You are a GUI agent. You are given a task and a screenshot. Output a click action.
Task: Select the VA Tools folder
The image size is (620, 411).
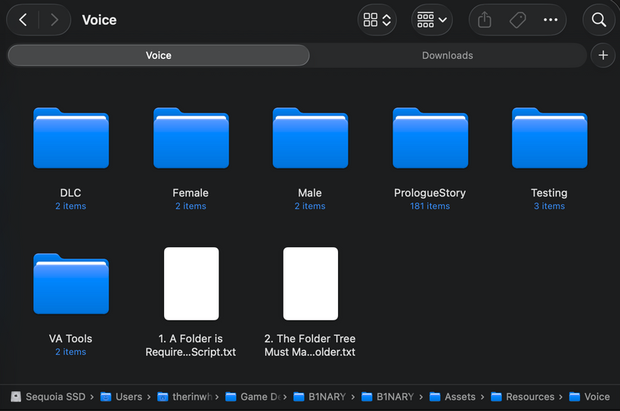(x=70, y=284)
